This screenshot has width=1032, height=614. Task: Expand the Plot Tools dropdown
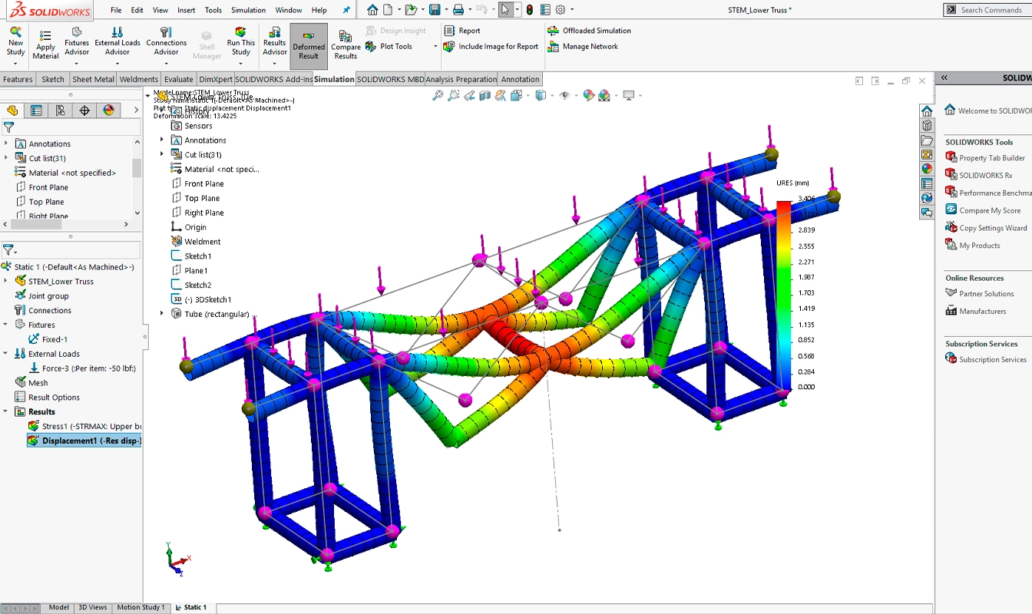point(435,47)
